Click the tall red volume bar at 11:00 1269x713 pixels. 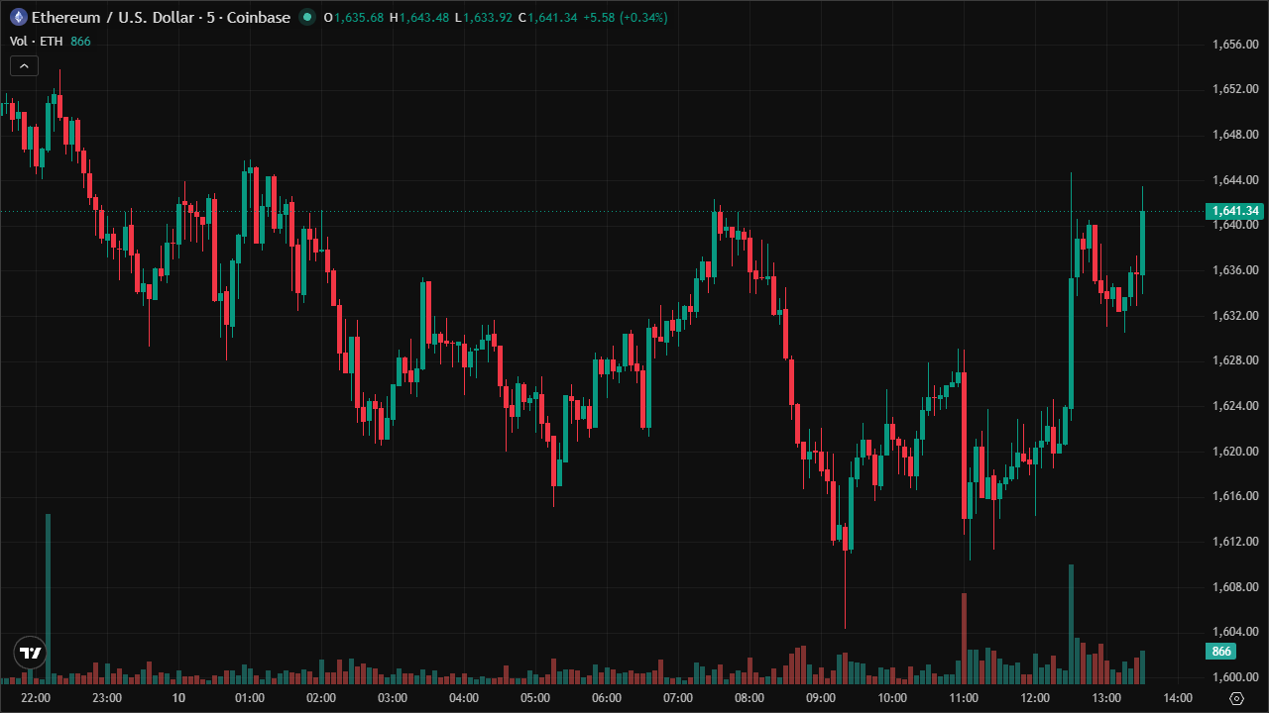(x=964, y=639)
